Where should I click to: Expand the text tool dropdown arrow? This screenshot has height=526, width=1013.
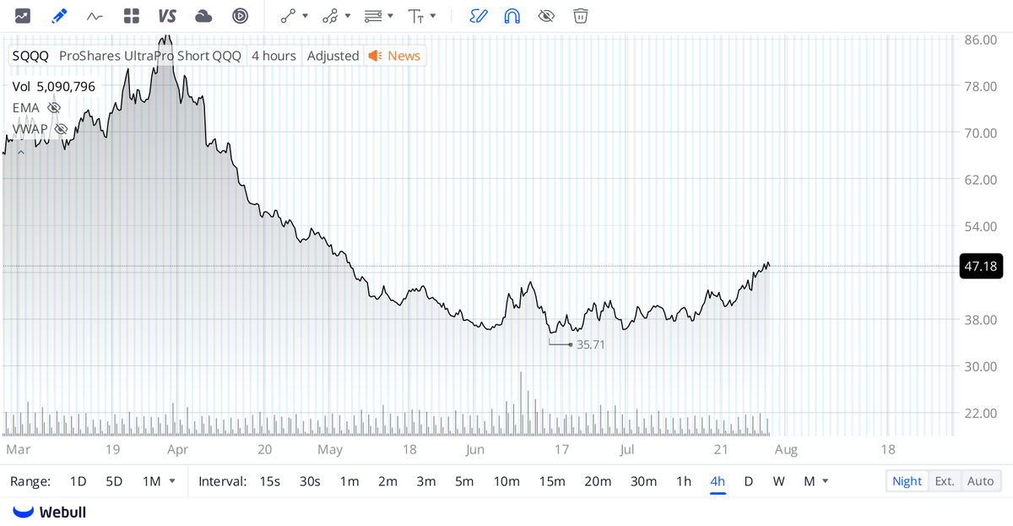click(433, 15)
